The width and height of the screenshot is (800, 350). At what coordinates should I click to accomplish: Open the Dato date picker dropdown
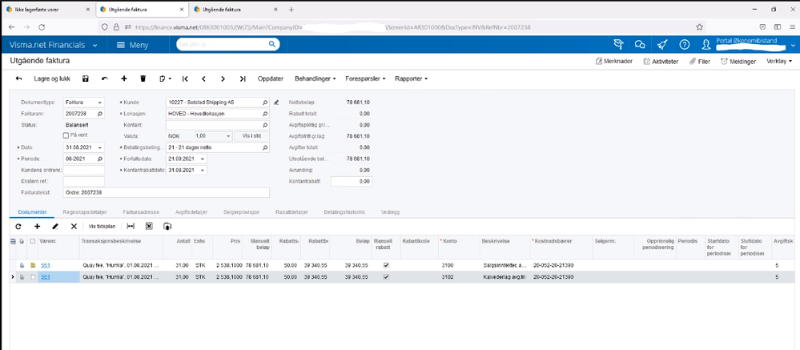[100, 147]
